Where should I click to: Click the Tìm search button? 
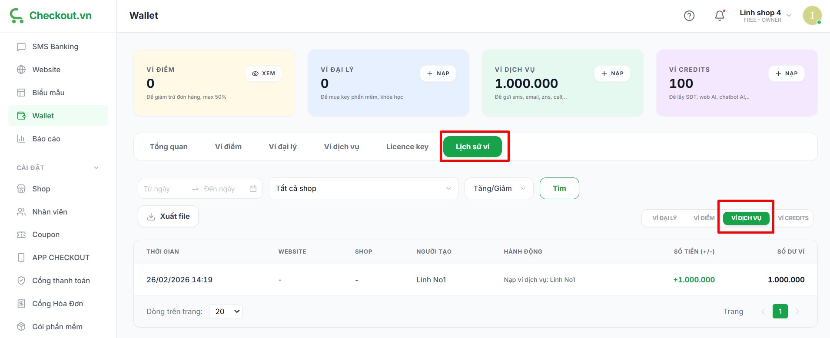click(559, 188)
